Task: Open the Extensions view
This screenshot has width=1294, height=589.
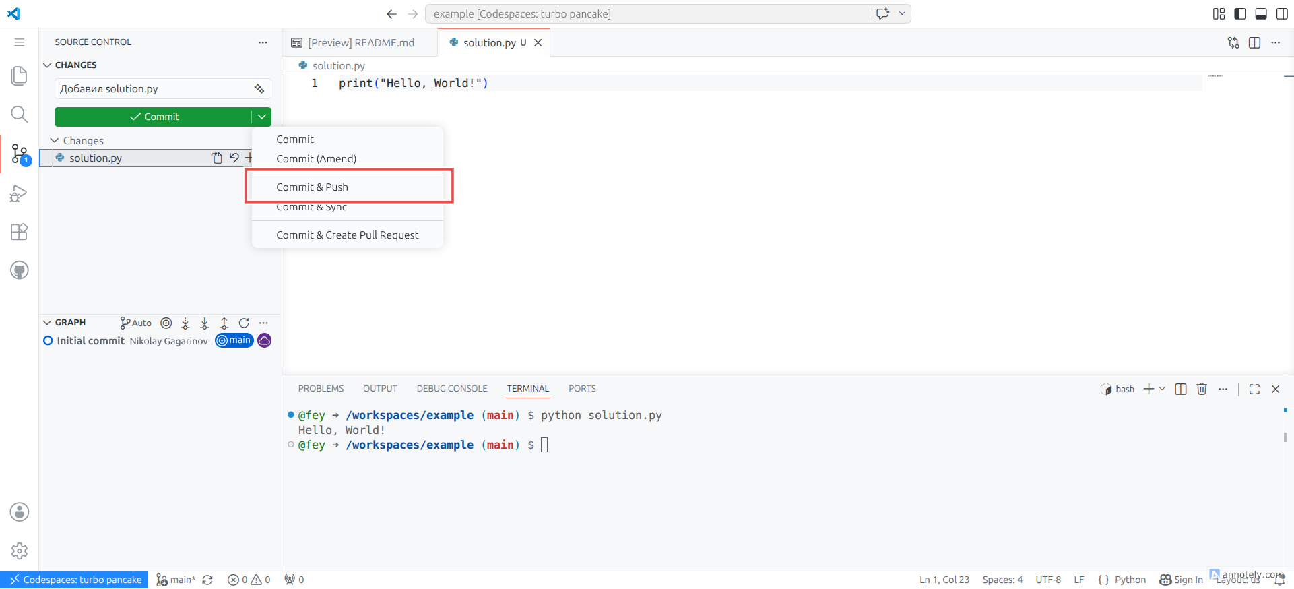Action: click(x=20, y=232)
